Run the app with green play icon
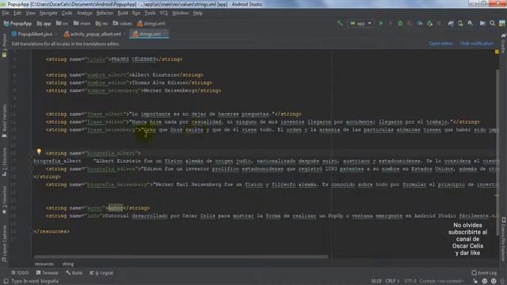507x285 pixels. (381, 23)
